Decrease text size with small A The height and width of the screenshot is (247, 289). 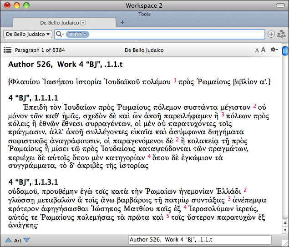pyautogui.click(x=257, y=50)
